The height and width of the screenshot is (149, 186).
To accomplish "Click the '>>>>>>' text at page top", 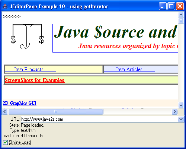I will [x=12, y=16].
